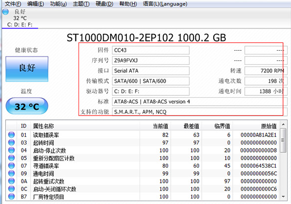
Task: Click the 良好 health status button
Action: tap(27, 69)
